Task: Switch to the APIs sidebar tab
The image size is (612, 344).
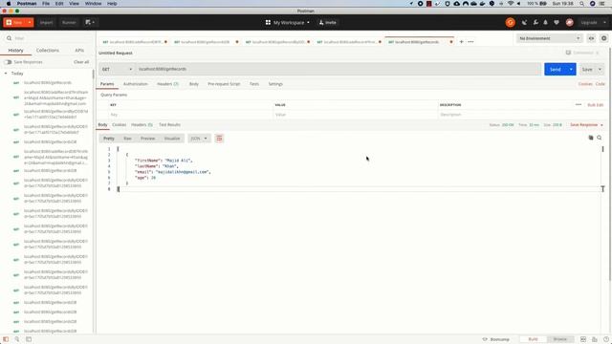Action: (x=79, y=51)
